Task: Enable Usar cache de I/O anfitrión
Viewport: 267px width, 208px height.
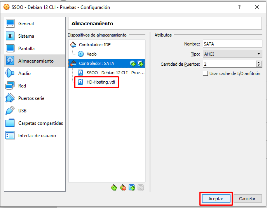Action: click(x=206, y=73)
